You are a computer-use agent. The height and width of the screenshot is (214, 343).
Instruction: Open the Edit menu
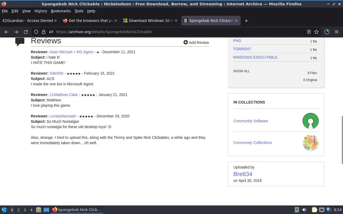(x=15, y=11)
